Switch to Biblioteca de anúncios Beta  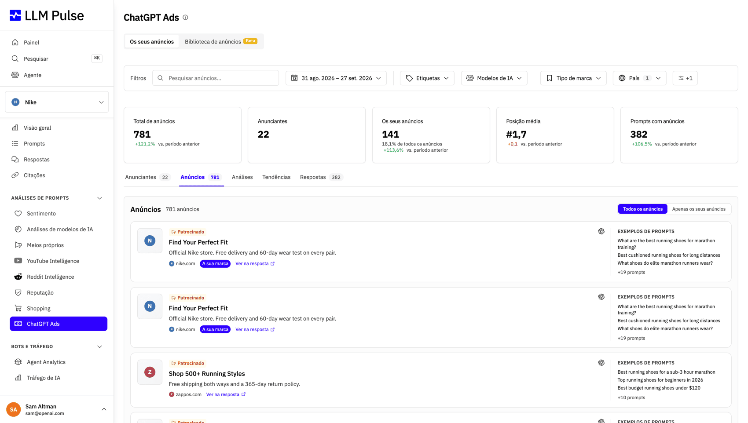coord(221,42)
